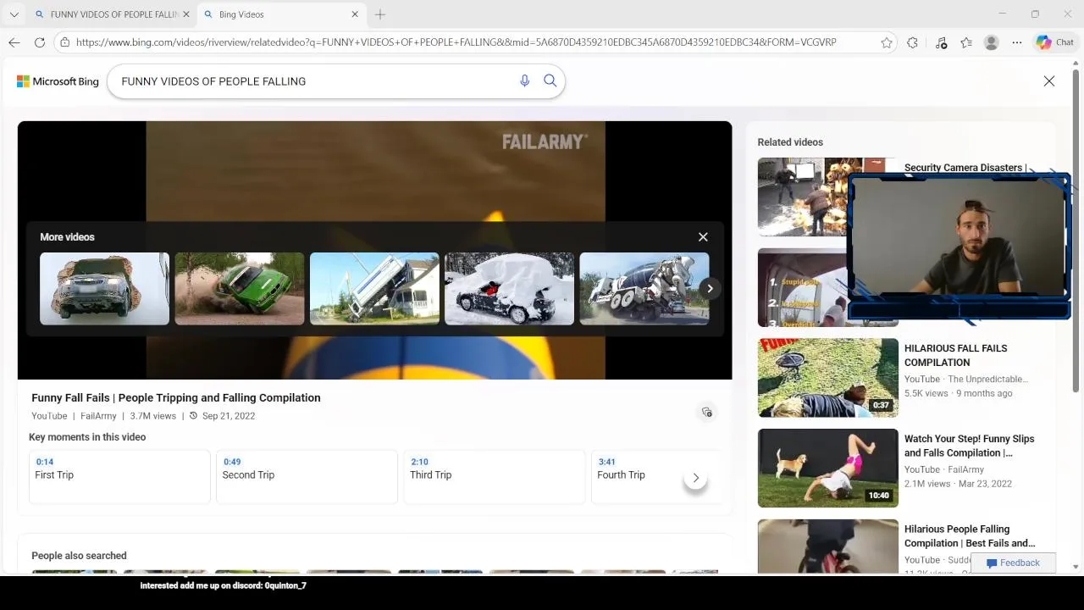The height and width of the screenshot is (610, 1084).
Task: Jump to Second Trip at 0:49
Action: (x=307, y=477)
